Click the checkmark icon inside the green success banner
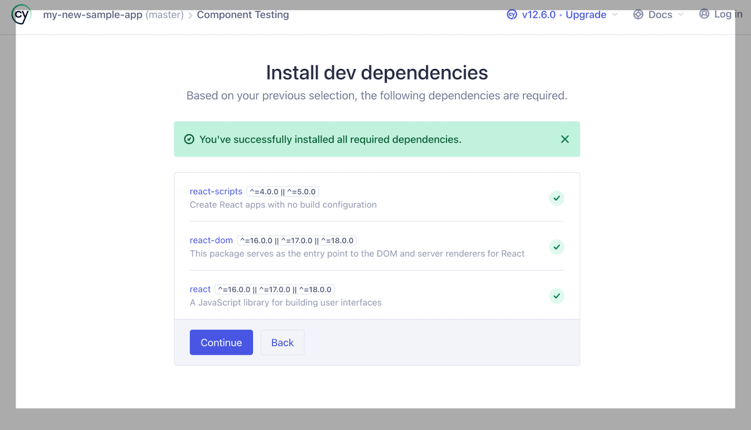Image resolution: width=751 pixels, height=430 pixels. (189, 139)
